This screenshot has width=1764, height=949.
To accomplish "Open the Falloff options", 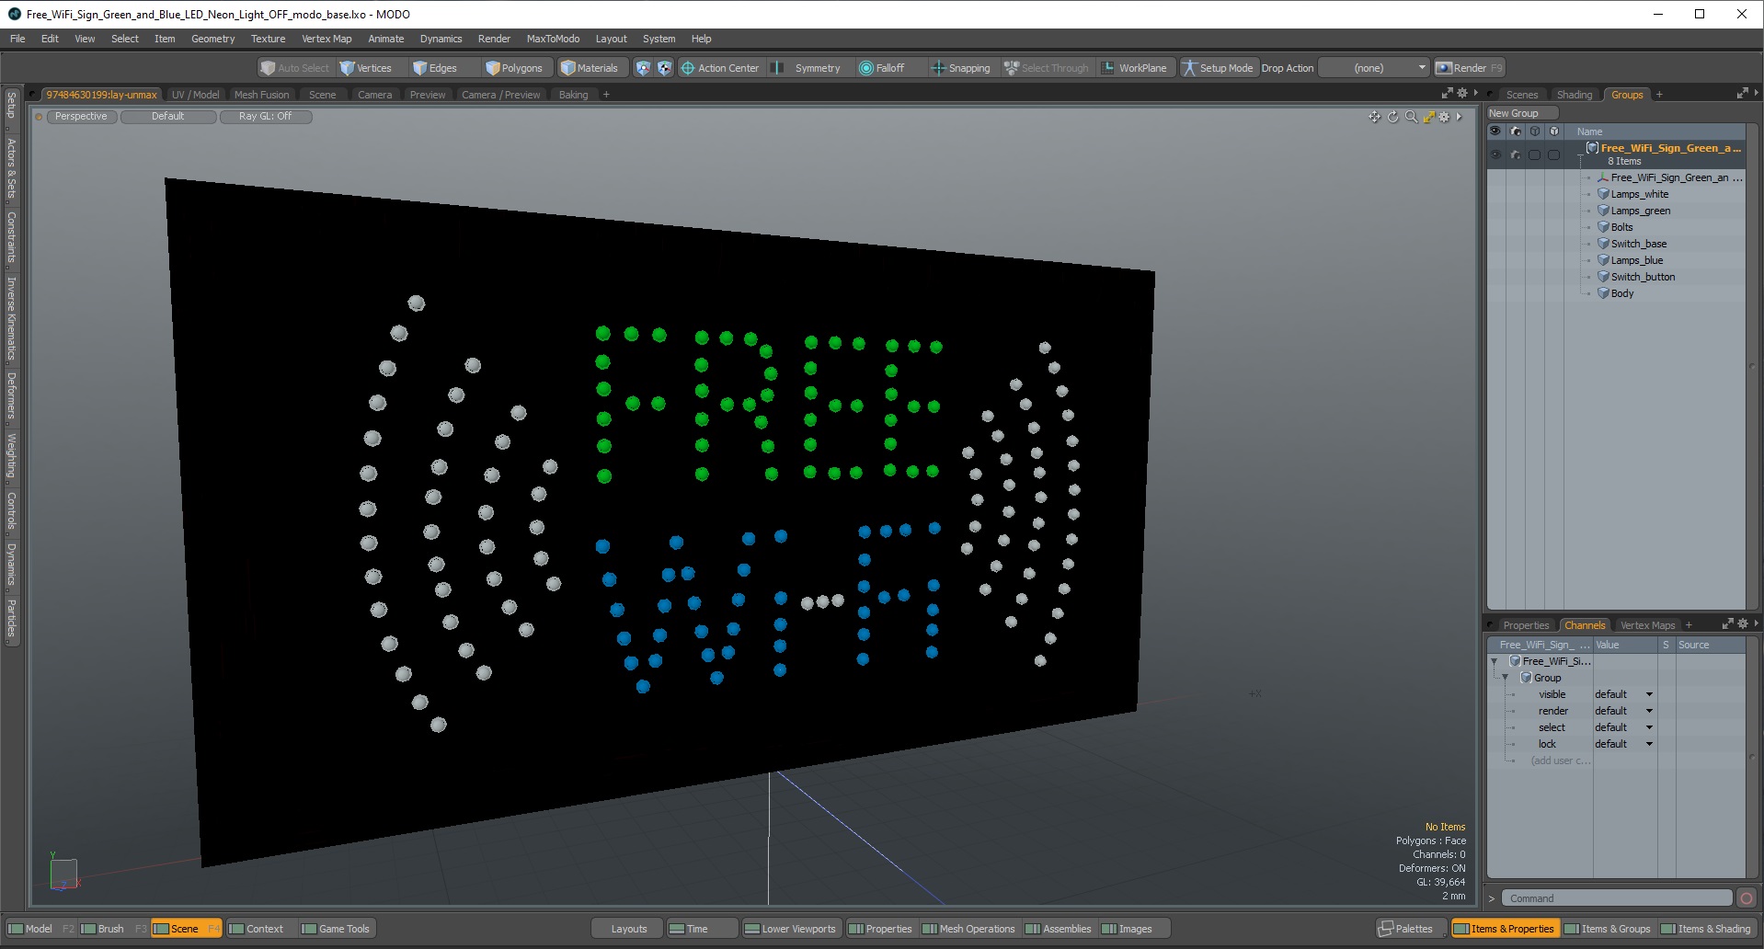I will click(x=882, y=68).
